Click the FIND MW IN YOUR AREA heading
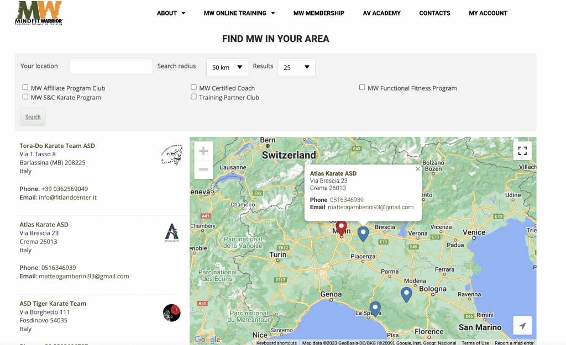The image size is (566, 345). click(x=275, y=39)
